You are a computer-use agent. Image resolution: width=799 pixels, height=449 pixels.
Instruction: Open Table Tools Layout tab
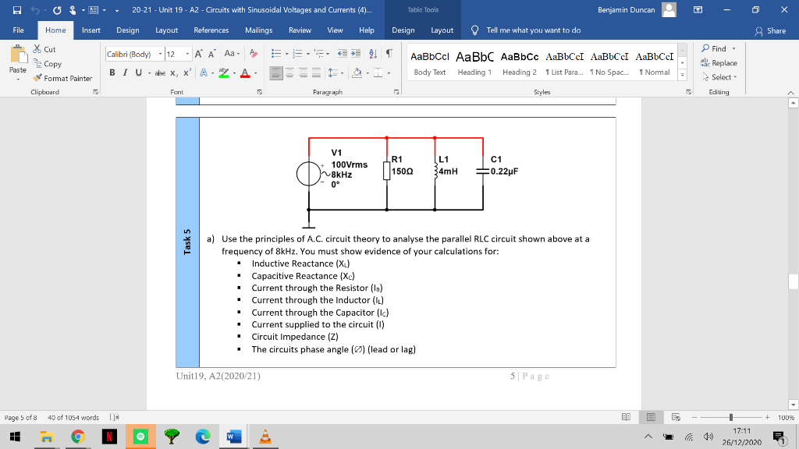[x=442, y=30]
